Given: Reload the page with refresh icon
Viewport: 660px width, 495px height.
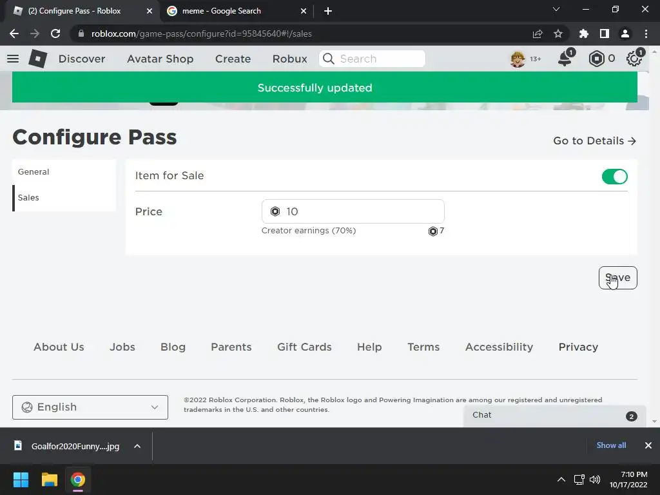Looking at the screenshot, I should click(55, 34).
